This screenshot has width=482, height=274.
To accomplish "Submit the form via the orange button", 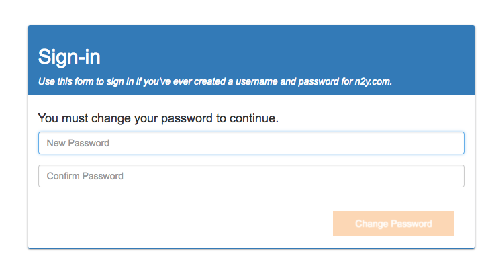I will point(393,224).
